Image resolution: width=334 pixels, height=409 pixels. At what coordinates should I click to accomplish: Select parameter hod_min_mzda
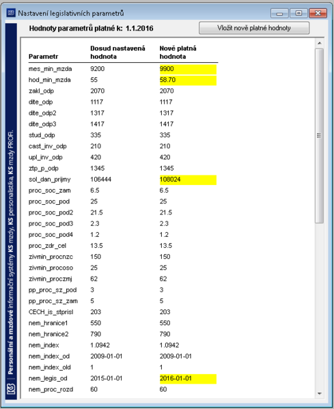pos(50,80)
